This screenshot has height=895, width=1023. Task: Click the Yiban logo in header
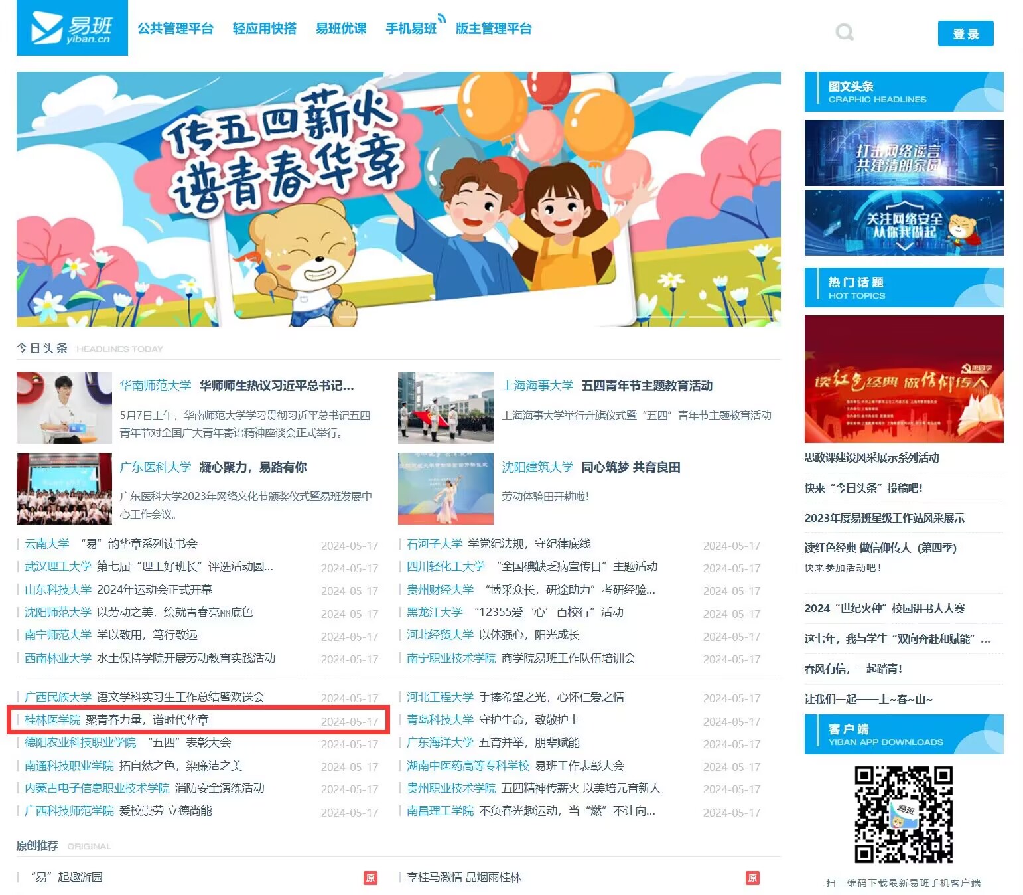[63, 28]
